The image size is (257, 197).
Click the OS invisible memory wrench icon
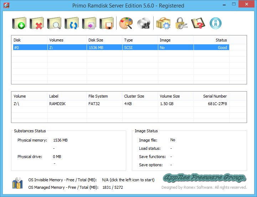point(17,183)
